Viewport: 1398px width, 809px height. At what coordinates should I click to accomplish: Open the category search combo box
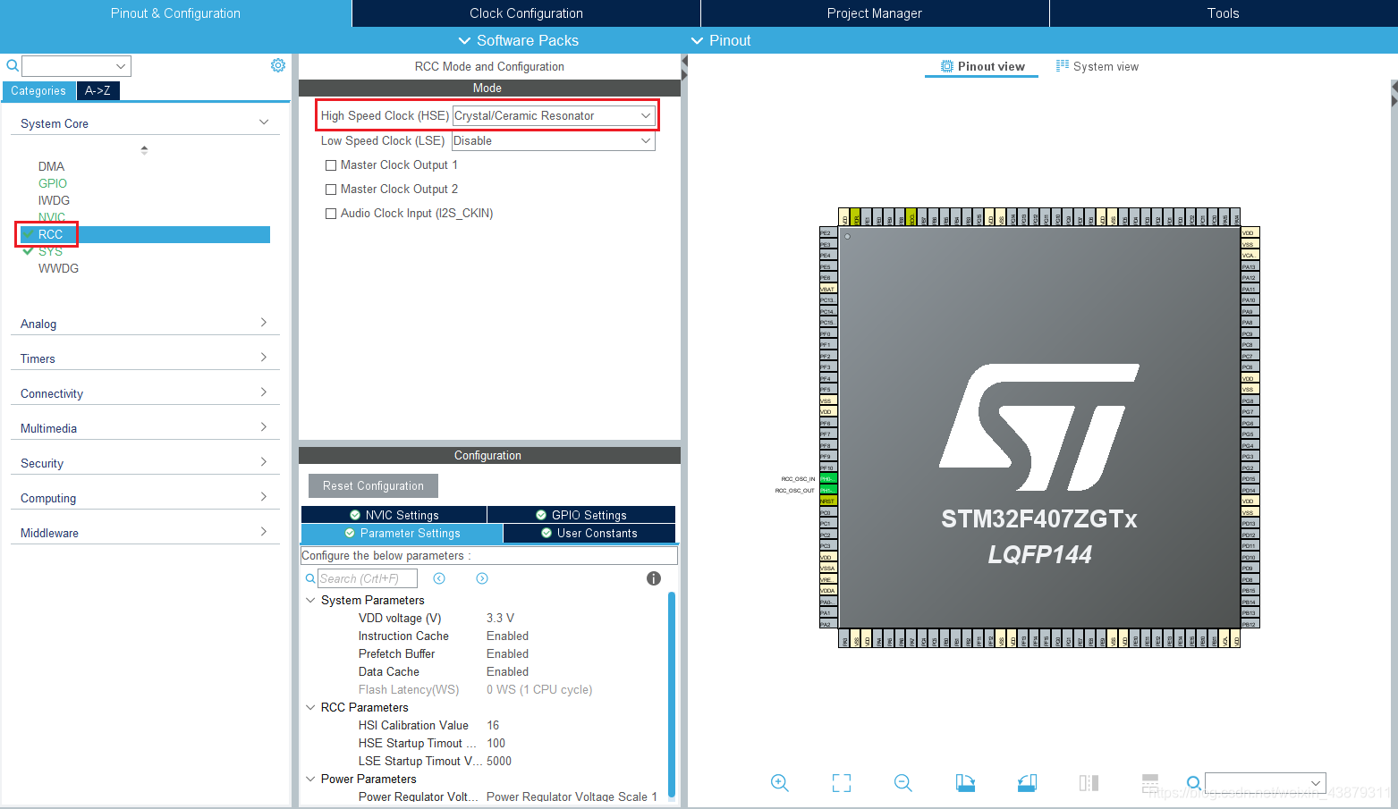pyautogui.click(x=76, y=66)
